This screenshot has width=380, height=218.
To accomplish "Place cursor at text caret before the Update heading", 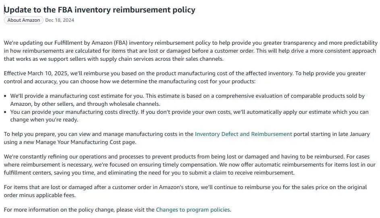I will point(4,10).
